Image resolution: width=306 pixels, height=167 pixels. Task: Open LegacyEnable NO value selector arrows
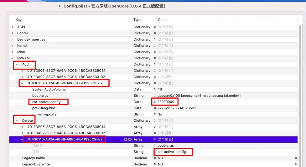coord(296,158)
